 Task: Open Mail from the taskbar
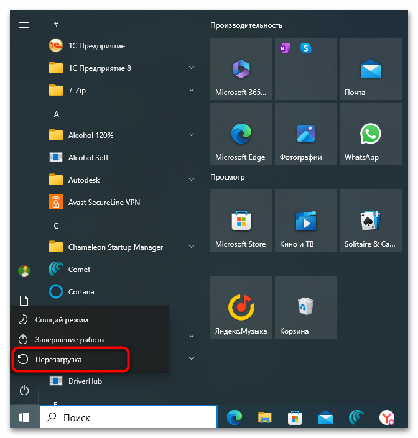[x=326, y=417]
